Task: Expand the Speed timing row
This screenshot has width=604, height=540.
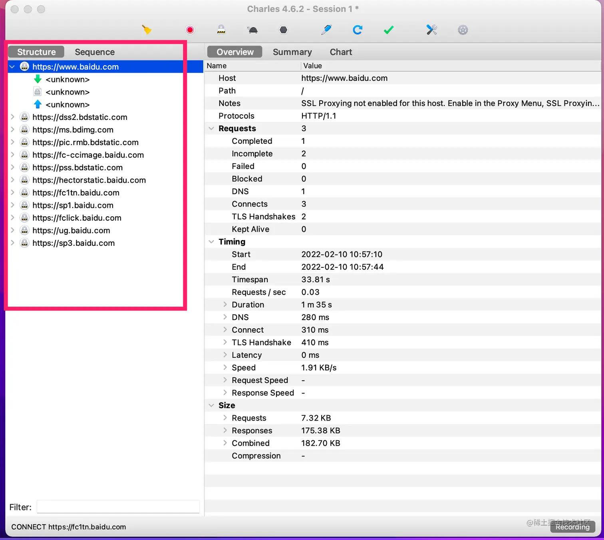Action: click(x=225, y=368)
